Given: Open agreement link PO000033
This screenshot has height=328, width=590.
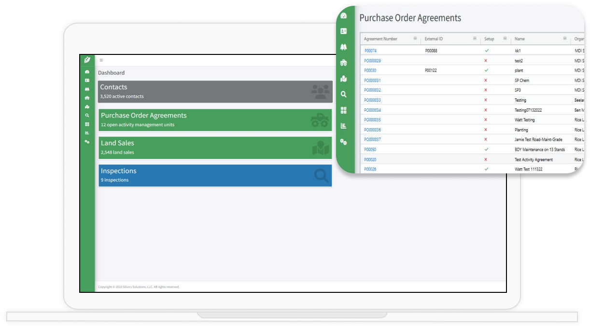Looking at the screenshot, I should (x=372, y=100).
